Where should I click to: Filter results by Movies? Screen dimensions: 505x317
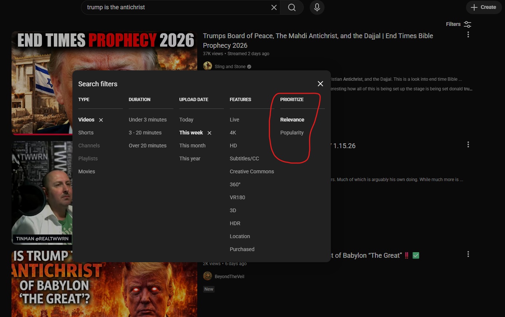(87, 171)
